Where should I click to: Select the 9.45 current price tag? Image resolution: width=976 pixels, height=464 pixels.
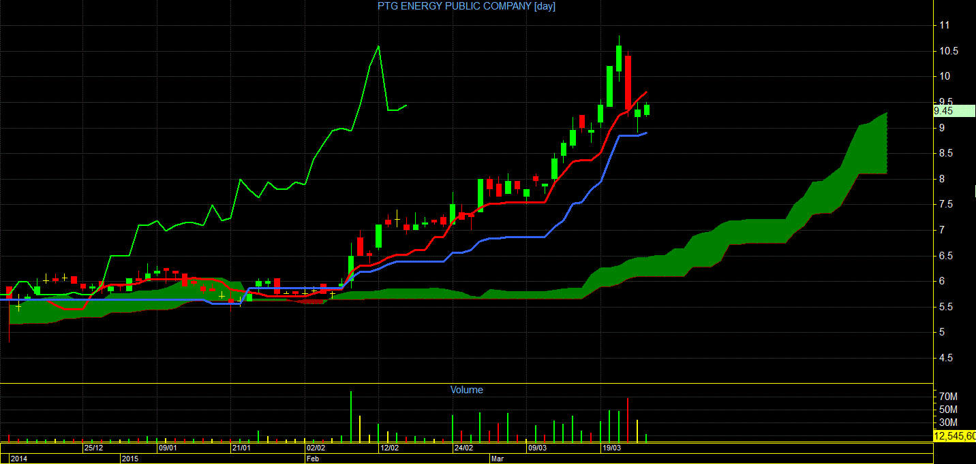point(954,111)
